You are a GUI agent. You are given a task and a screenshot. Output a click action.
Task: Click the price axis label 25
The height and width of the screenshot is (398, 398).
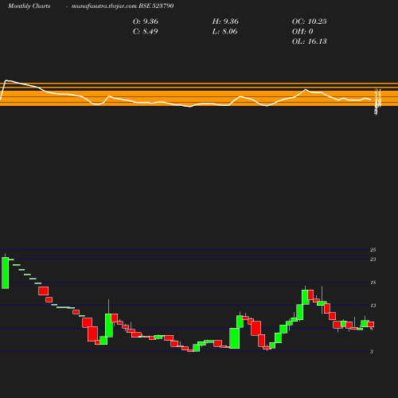pyautogui.click(x=373, y=250)
